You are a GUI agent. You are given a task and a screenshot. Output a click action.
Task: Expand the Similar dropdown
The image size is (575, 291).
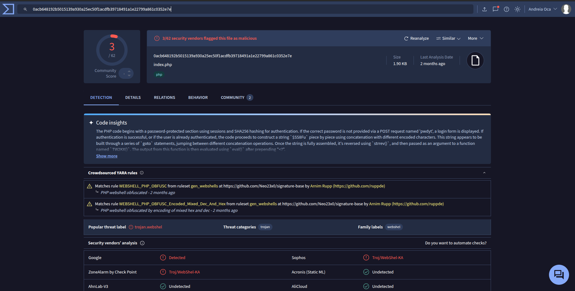coord(448,38)
